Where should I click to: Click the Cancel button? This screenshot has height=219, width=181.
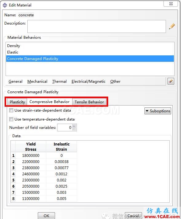coord(133,216)
